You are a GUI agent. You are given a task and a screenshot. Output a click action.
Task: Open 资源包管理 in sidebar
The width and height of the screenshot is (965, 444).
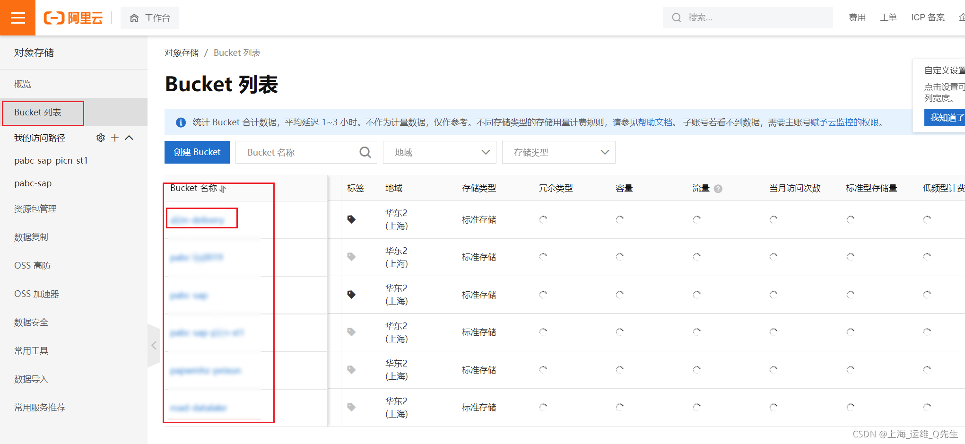coord(35,209)
